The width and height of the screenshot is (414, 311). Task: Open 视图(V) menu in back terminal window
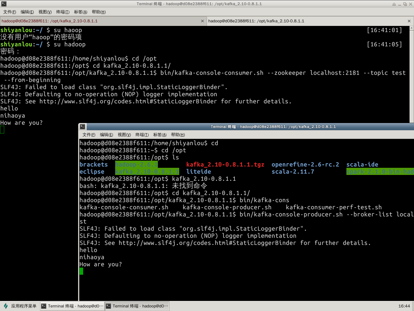tap(45, 12)
